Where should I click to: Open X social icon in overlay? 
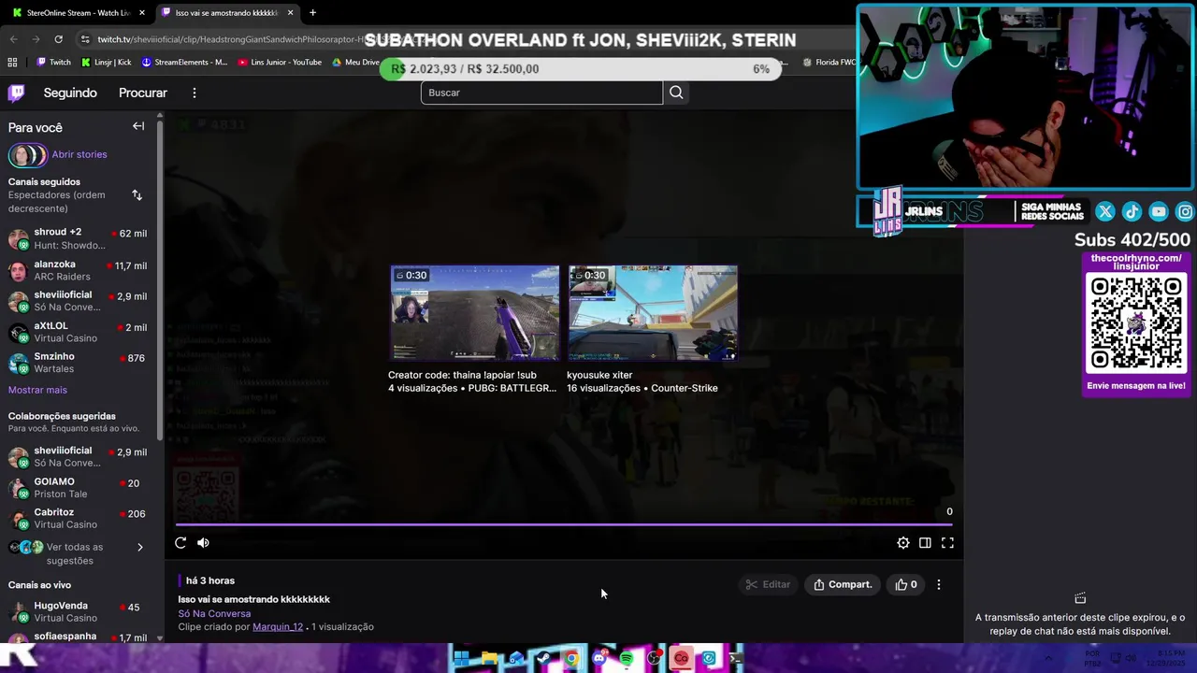1104,212
